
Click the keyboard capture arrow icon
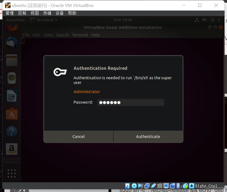[x=192, y=186]
